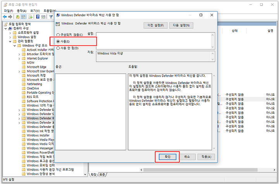This screenshot has width=279, height=184.
Task: Click the folder icon beside RSS 피드
Action: pyautogui.click(x=24, y=97)
